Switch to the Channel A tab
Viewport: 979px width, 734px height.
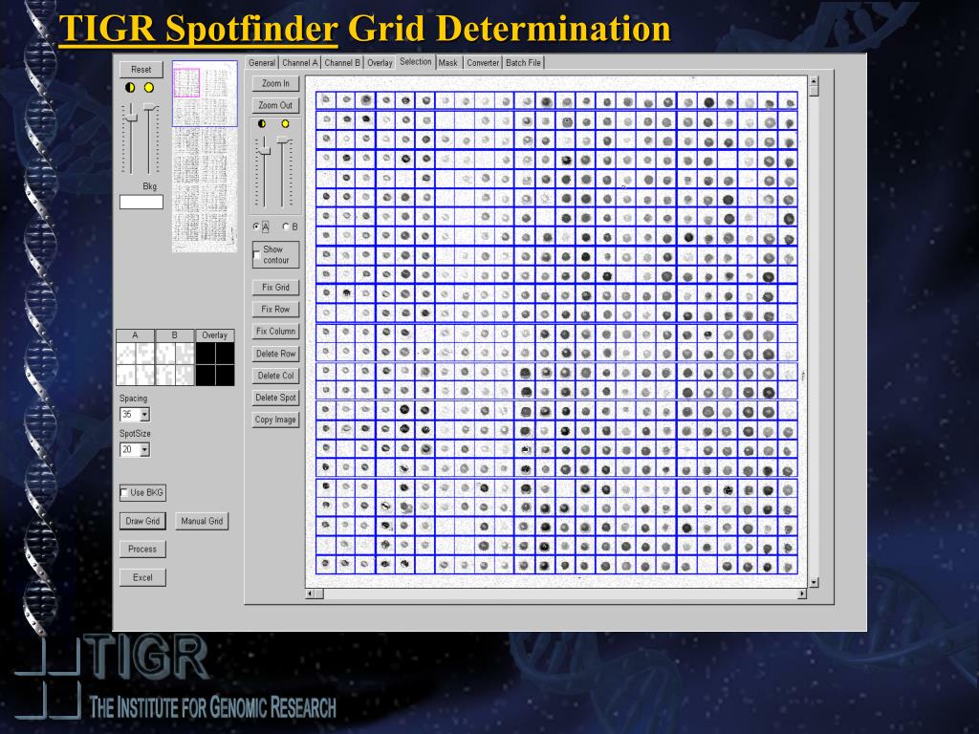click(299, 62)
